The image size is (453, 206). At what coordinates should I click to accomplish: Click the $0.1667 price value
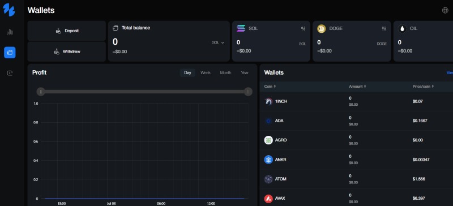[x=420, y=121]
